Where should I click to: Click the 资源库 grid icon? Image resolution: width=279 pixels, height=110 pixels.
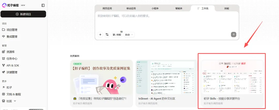tap(3, 52)
